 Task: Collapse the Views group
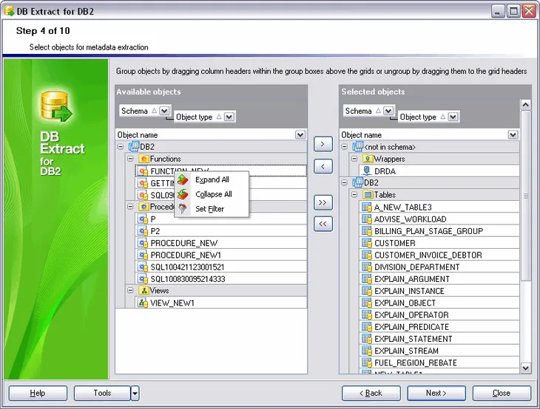click(130, 290)
